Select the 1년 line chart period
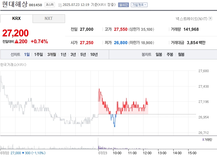The width and height of the screenshot is (217, 157). coord(63,54)
